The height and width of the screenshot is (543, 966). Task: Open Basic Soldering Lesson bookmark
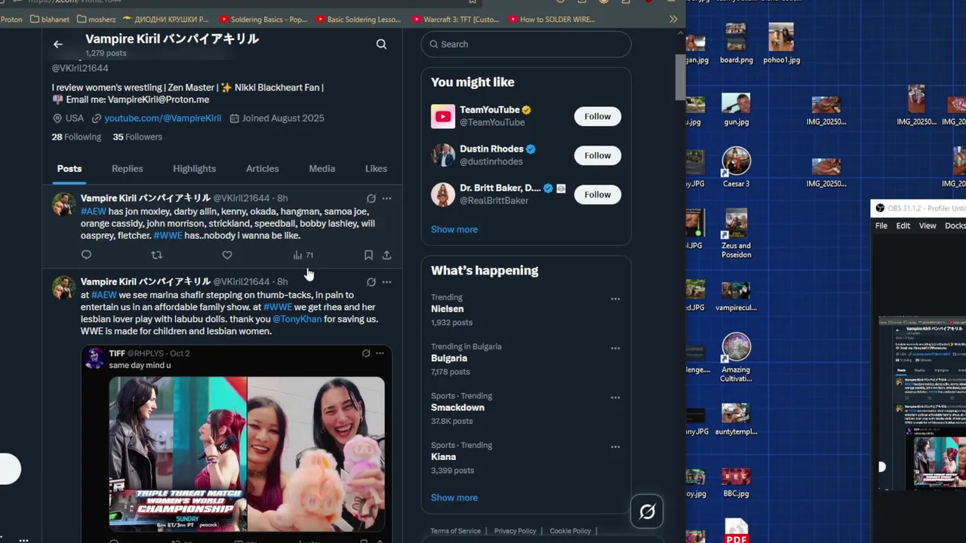coord(358,19)
